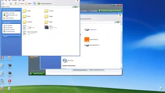
Task: Select the text document named 1
Action: tap(29, 28)
